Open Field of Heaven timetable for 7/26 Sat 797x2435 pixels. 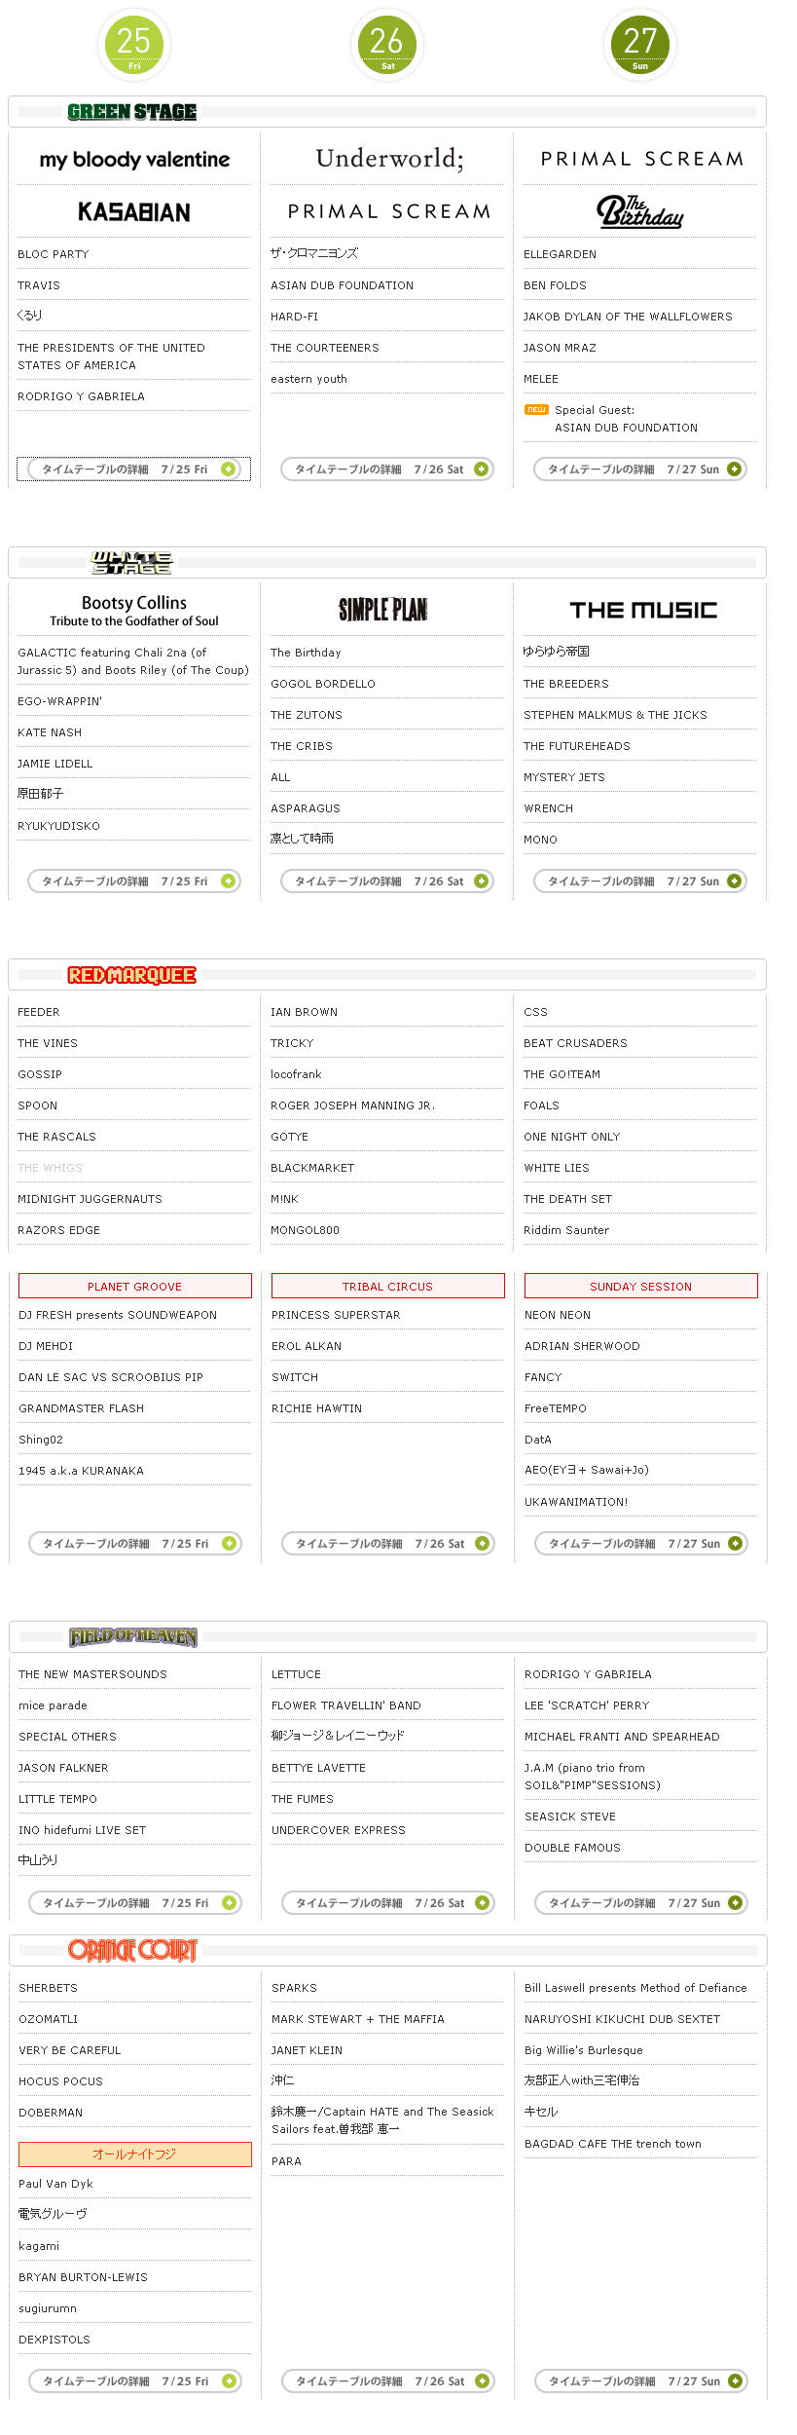(x=388, y=1903)
